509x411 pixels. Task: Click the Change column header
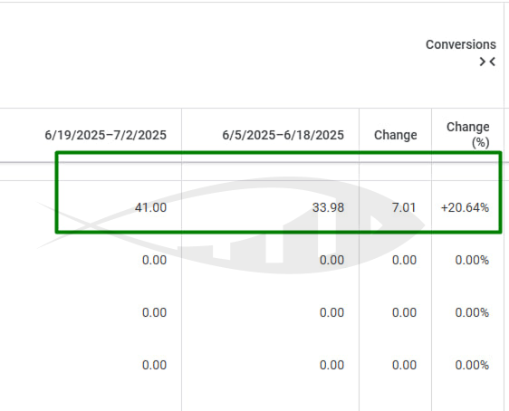pos(396,135)
